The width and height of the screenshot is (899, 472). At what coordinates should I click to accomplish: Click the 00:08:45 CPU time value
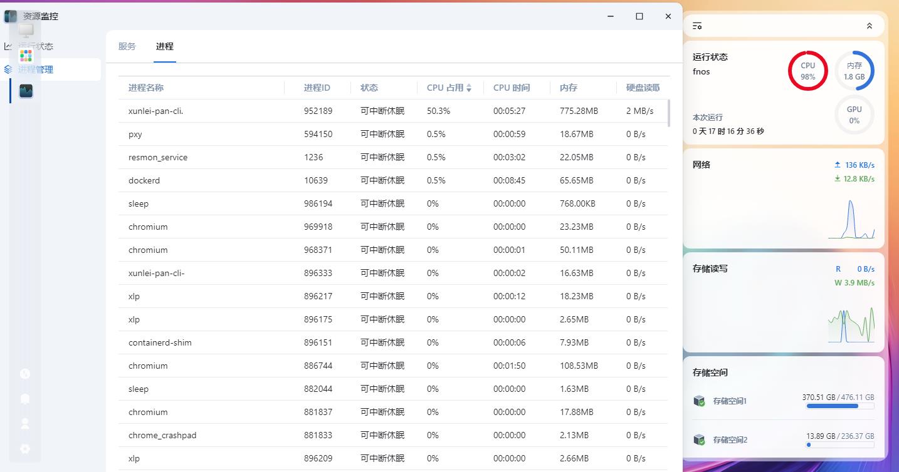coord(510,180)
